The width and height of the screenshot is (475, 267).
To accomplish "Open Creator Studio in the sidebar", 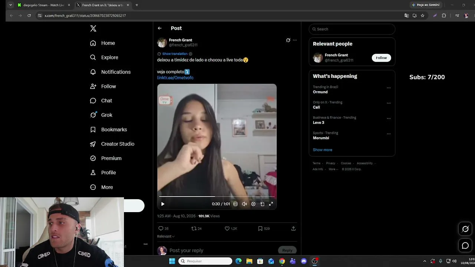I will pyautogui.click(x=112, y=144).
